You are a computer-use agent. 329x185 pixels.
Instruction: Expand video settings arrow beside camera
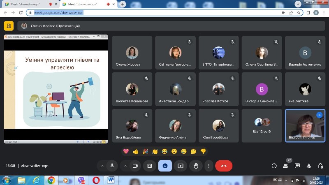(x=125, y=166)
